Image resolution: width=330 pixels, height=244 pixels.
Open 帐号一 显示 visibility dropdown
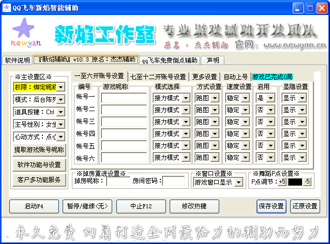[302, 98]
